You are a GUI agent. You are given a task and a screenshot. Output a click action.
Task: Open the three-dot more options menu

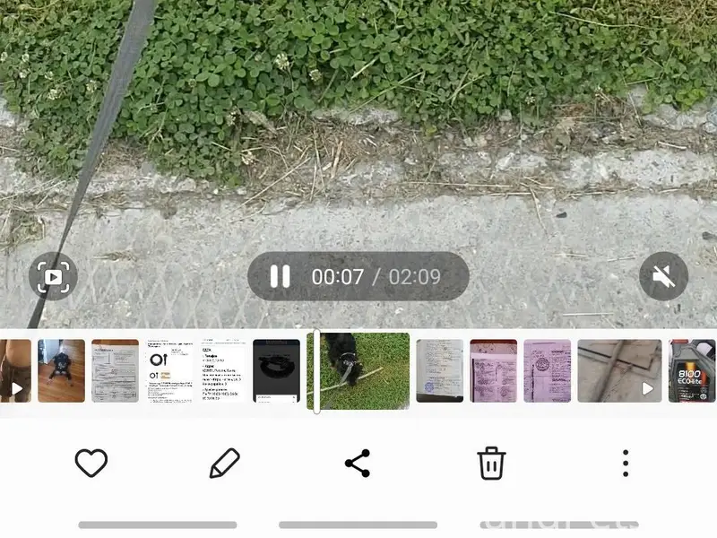pyautogui.click(x=625, y=464)
